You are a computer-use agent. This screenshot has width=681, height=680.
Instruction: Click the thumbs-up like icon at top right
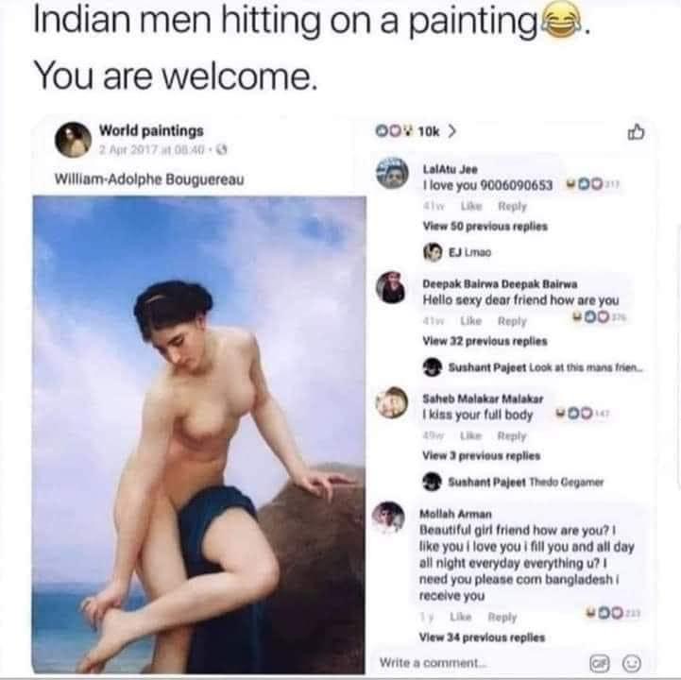(637, 131)
